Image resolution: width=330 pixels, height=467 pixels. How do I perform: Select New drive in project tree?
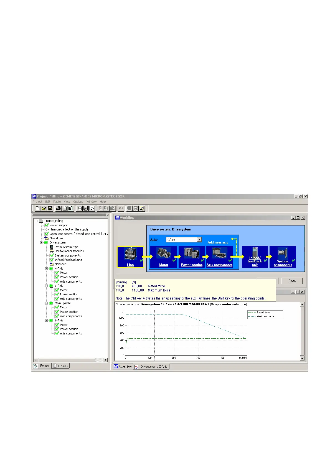pos(56,238)
